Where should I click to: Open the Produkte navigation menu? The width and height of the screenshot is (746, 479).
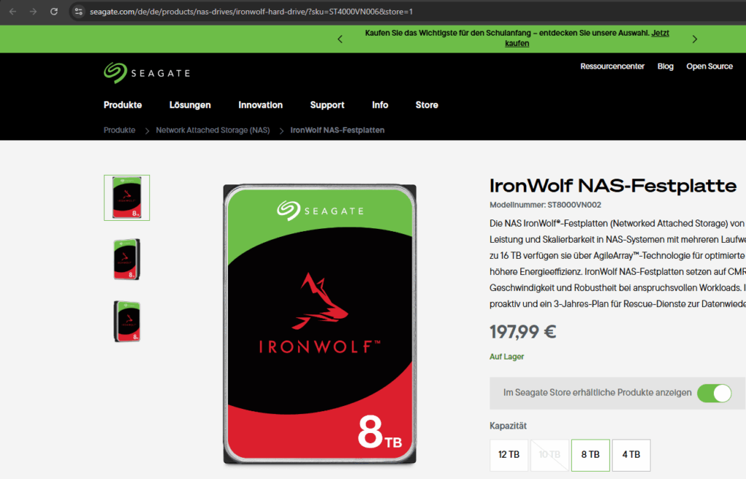(x=122, y=105)
